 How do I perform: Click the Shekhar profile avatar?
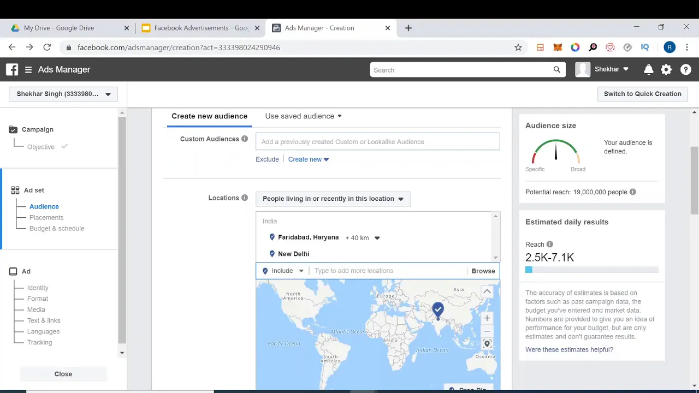583,69
